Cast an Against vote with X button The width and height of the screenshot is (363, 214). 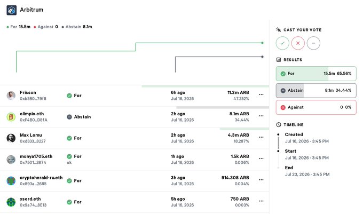coord(298,43)
